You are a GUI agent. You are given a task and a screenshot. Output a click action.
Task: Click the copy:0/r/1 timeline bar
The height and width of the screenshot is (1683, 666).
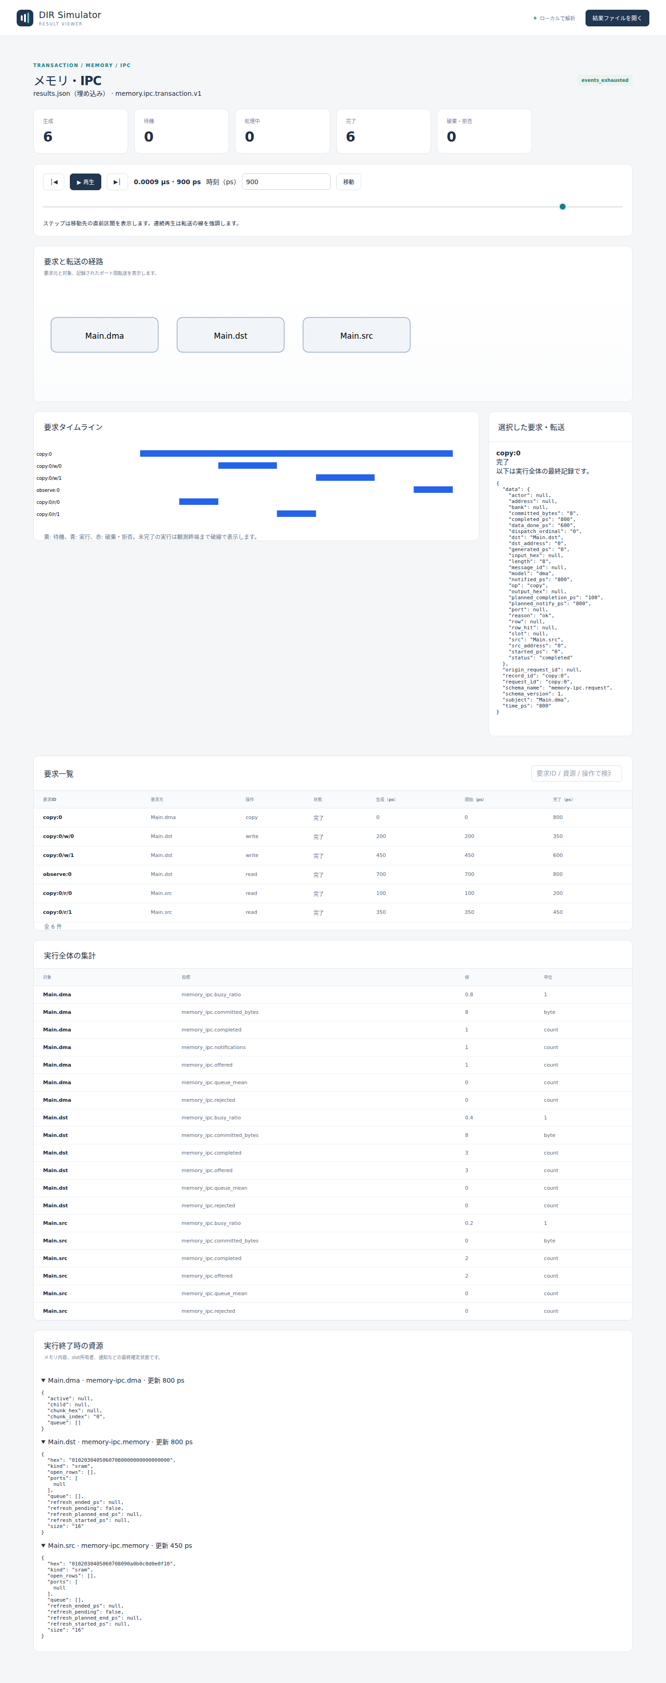[296, 514]
